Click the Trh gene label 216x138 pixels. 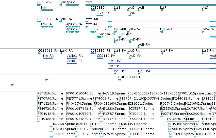point(43,8)
